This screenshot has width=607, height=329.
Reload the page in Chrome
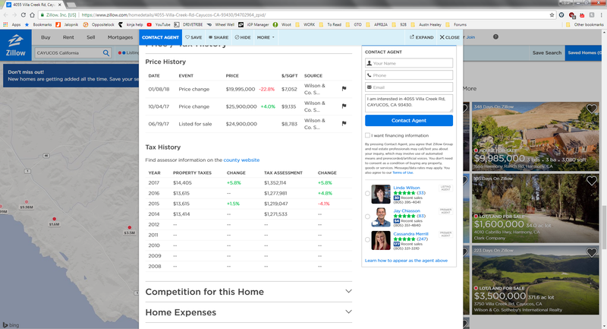click(24, 14)
